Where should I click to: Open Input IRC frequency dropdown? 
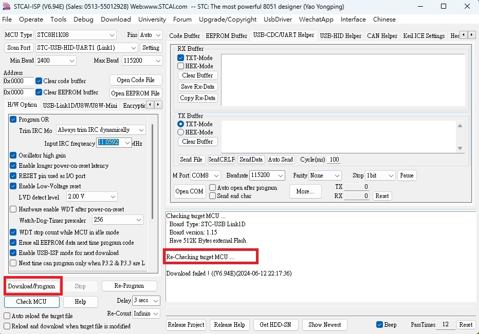pyautogui.click(x=114, y=143)
